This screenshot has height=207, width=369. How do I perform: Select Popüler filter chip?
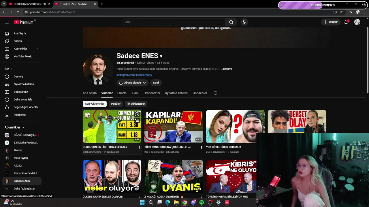(x=116, y=104)
